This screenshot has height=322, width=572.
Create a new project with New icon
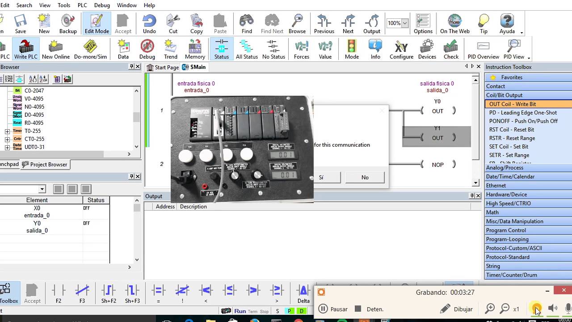pos(44,24)
